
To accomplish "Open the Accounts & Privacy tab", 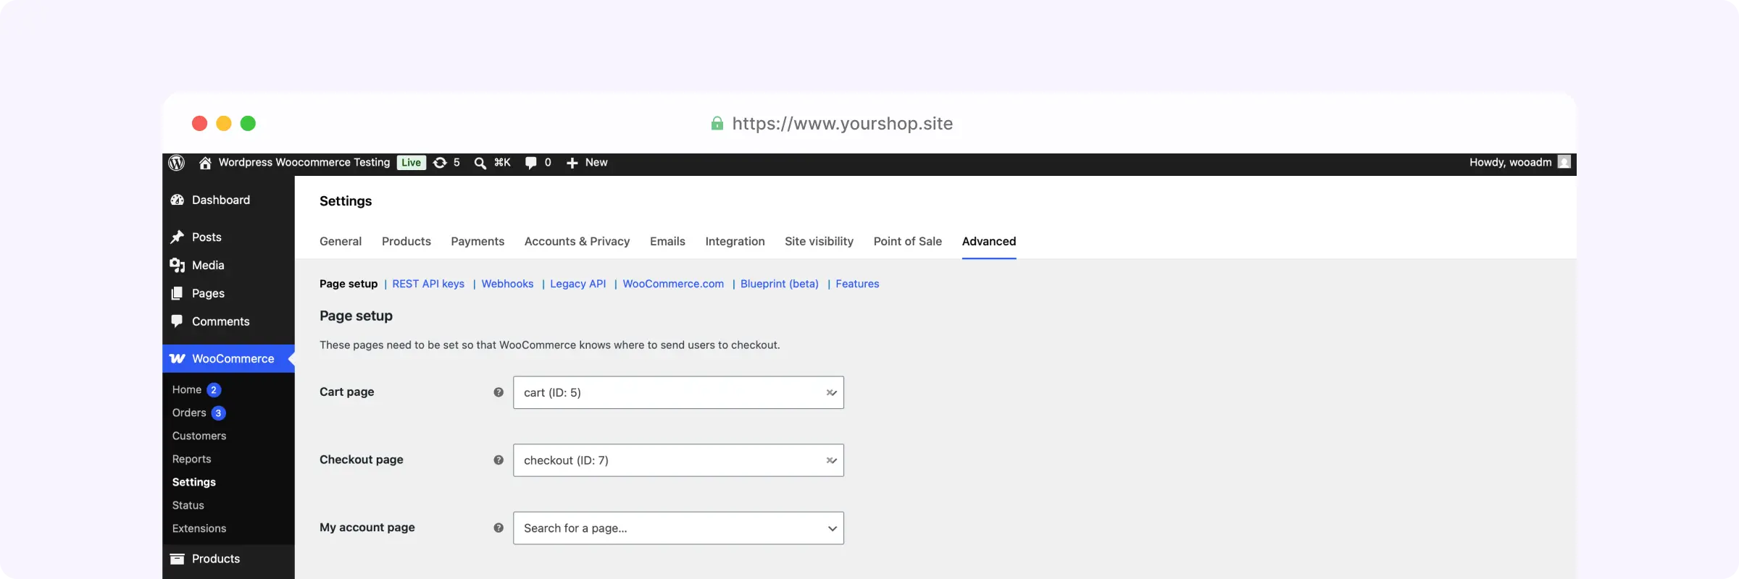I will click(x=577, y=241).
